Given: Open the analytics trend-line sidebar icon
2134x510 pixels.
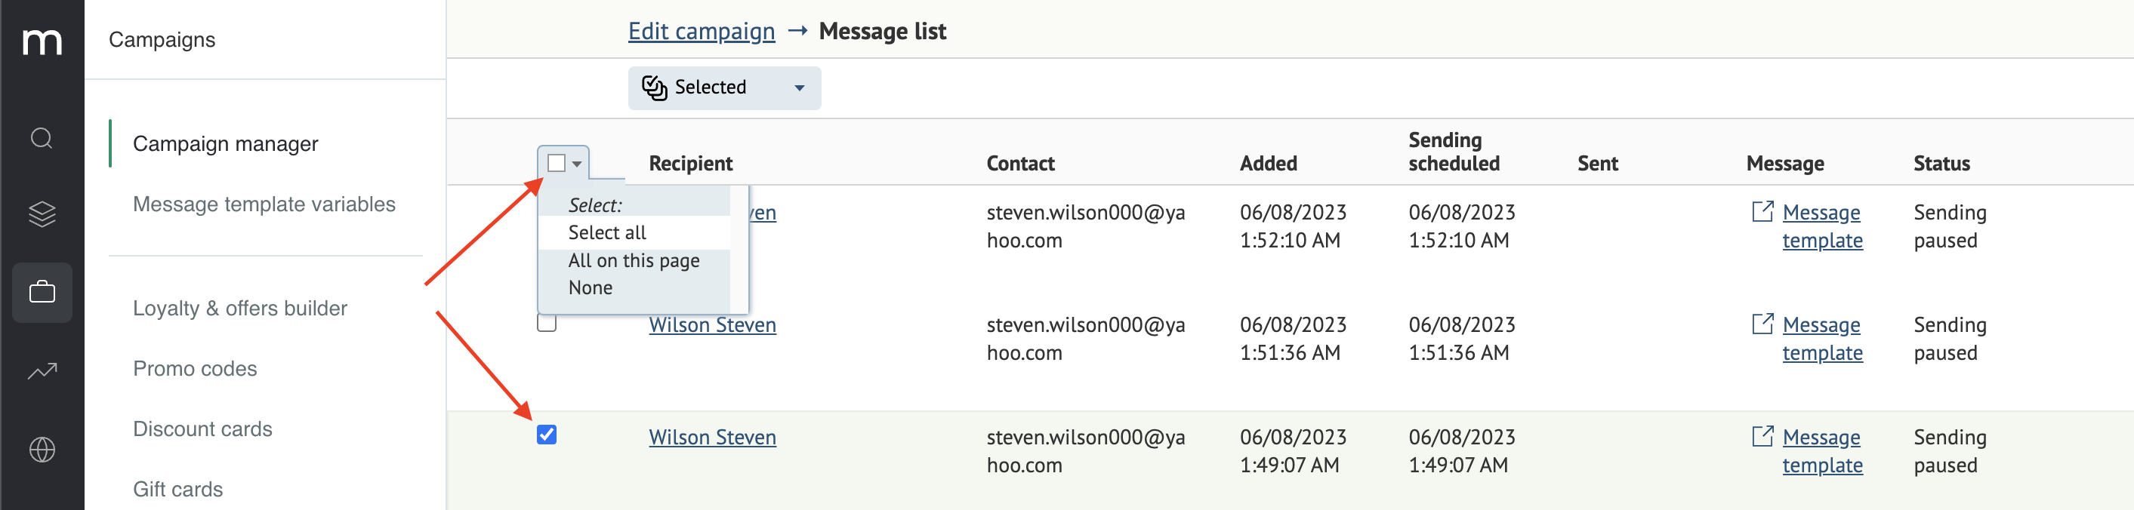Looking at the screenshot, I should (x=42, y=371).
